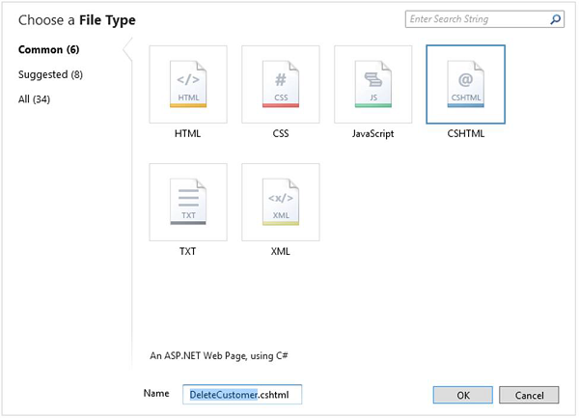
Task: Click the "TXT" text label under its tile
Action: click(188, 251)
